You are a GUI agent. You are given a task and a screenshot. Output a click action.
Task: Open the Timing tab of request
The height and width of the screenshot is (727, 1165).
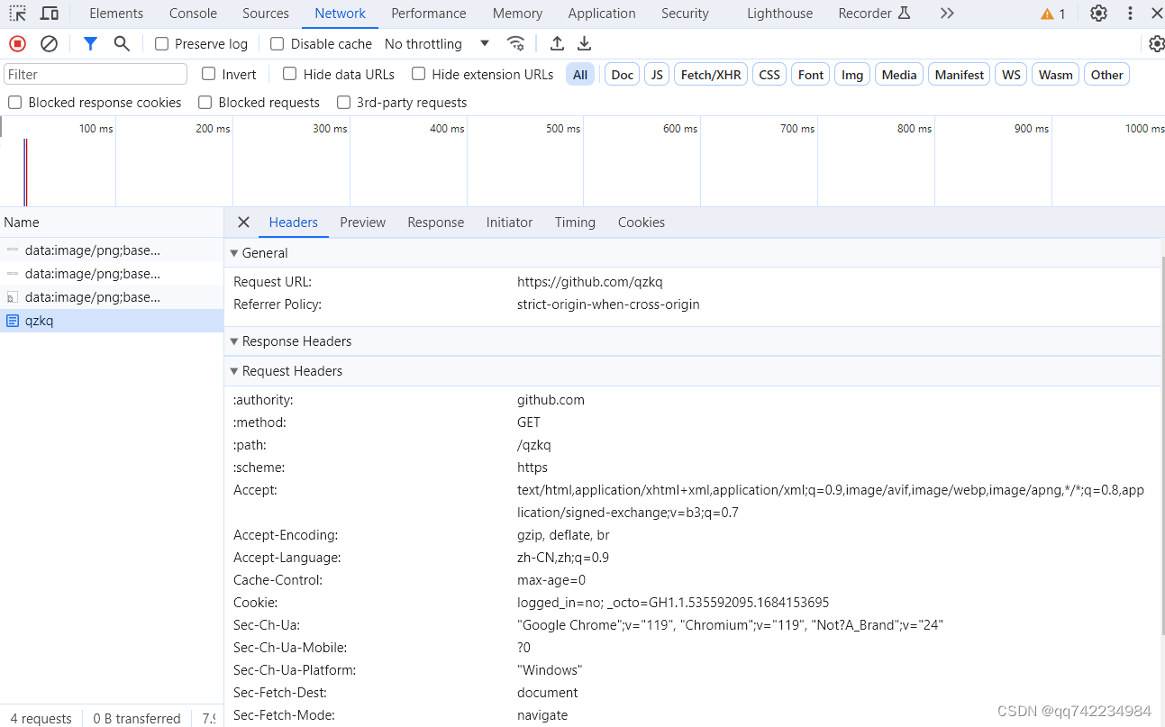point(575,223)
